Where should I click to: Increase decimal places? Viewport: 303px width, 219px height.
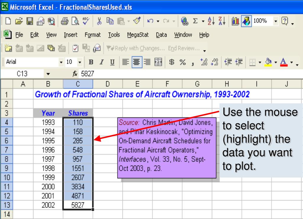click(x=204, y=62)
